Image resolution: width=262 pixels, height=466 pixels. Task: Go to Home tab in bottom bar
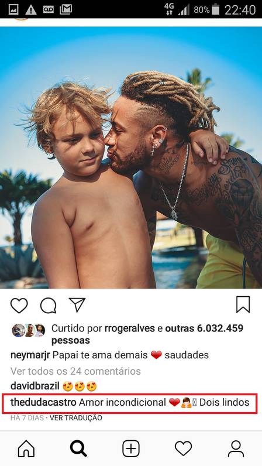pyautogui.click(x=26, y=448)
